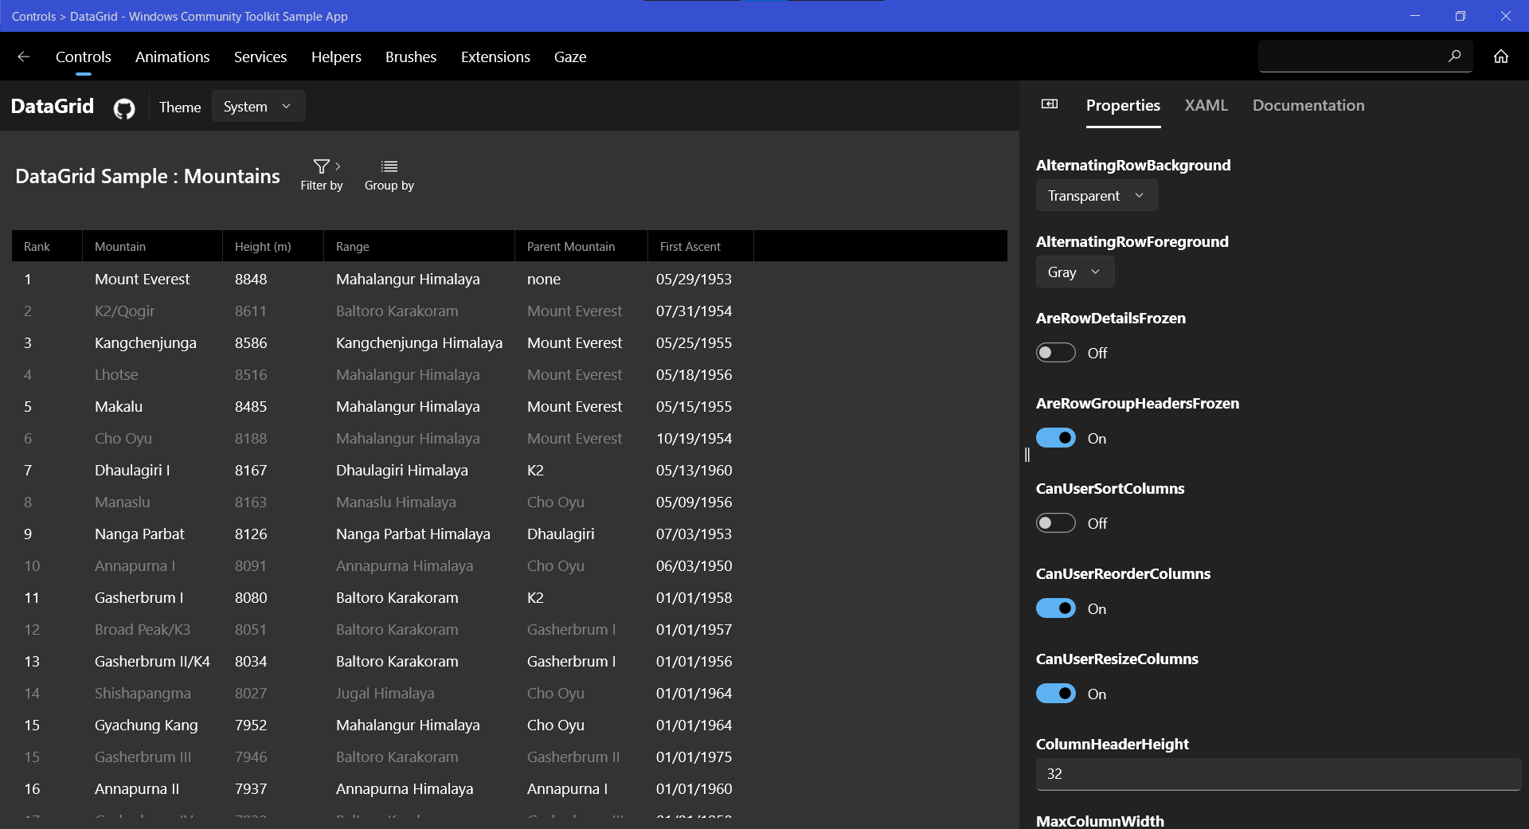Switch to the Properties tab
Image resolution: width=1529 pixels, height=829 pixels.
click(1123, 105)
